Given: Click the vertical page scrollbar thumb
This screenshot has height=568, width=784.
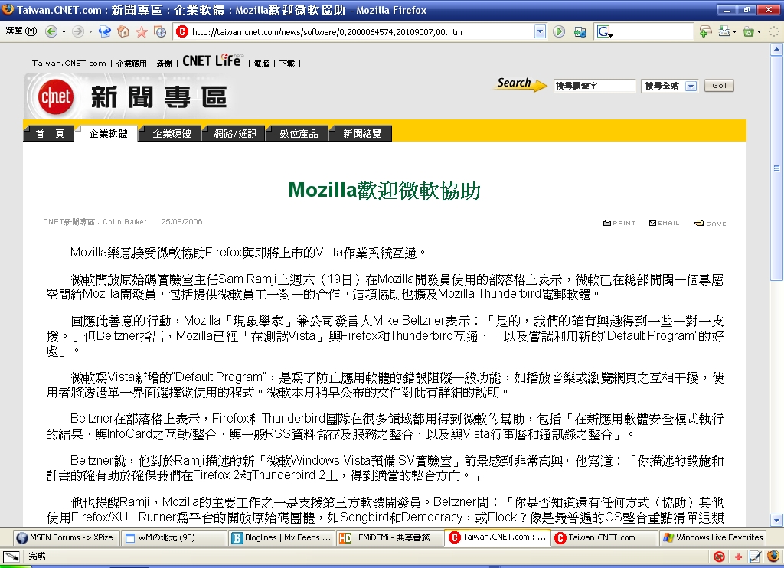Looking at the screenshot, I should coord(777,168).
